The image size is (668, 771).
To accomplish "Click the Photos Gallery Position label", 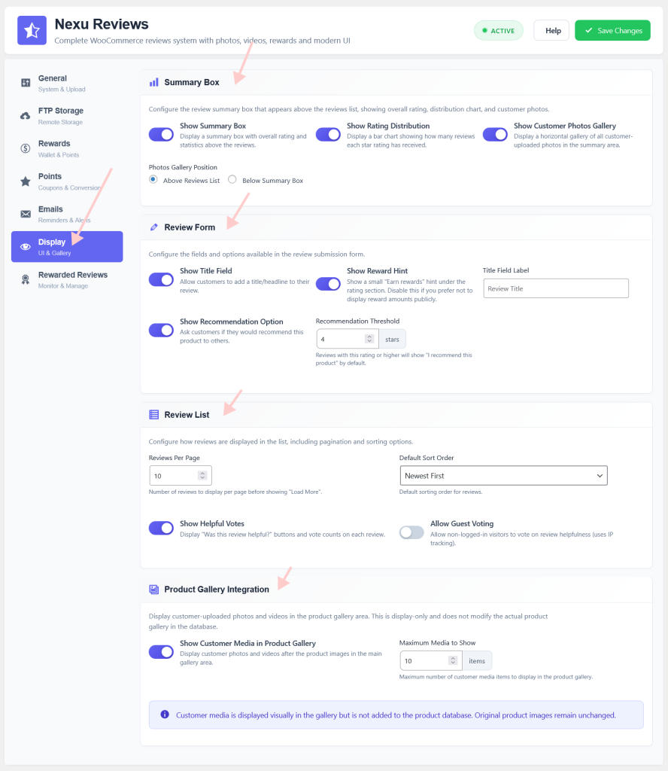I will point(183,167).
